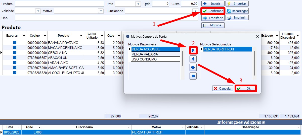The image size is (302, 135).
Task: Click Ok in the Motivos dialog
Action: pyautogui.click(x=245, y=89)
